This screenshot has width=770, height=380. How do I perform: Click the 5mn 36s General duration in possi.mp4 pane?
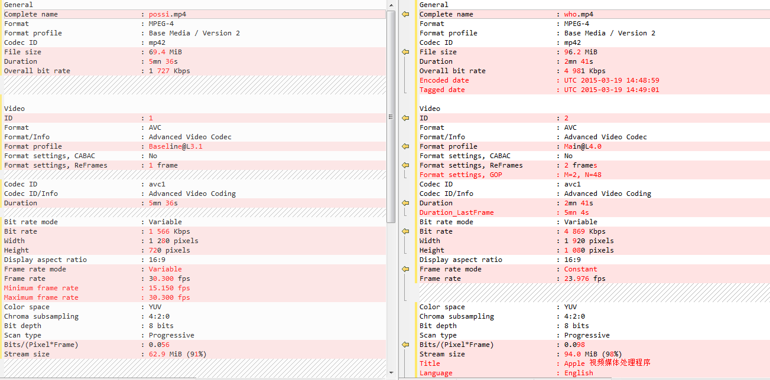pos(164,61)
